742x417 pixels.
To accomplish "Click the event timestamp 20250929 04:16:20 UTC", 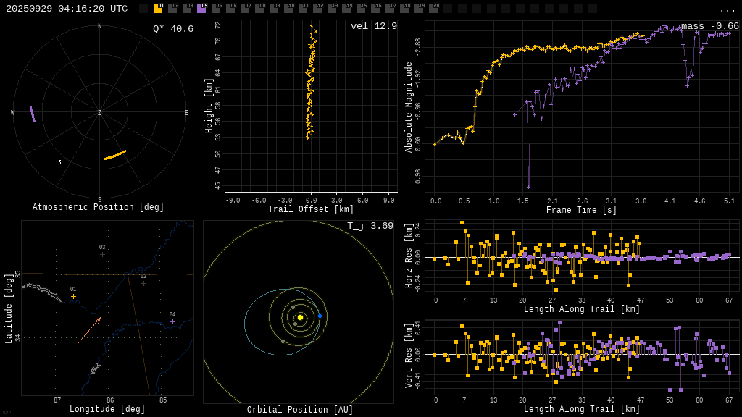I will point(67,9).
